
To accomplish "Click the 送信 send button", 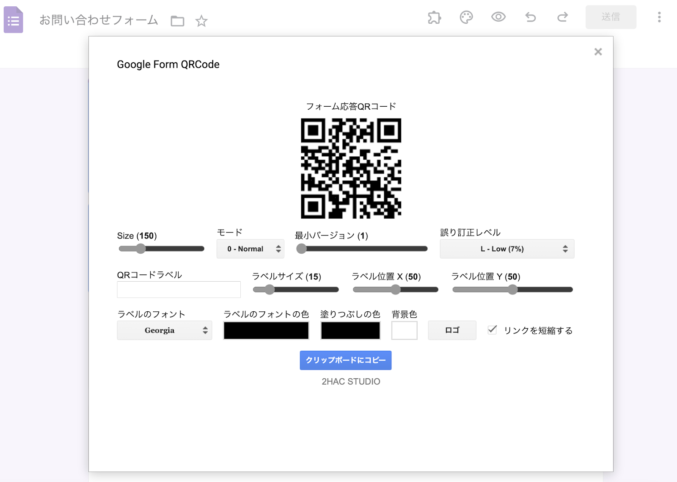I will (x=611, y=17).
